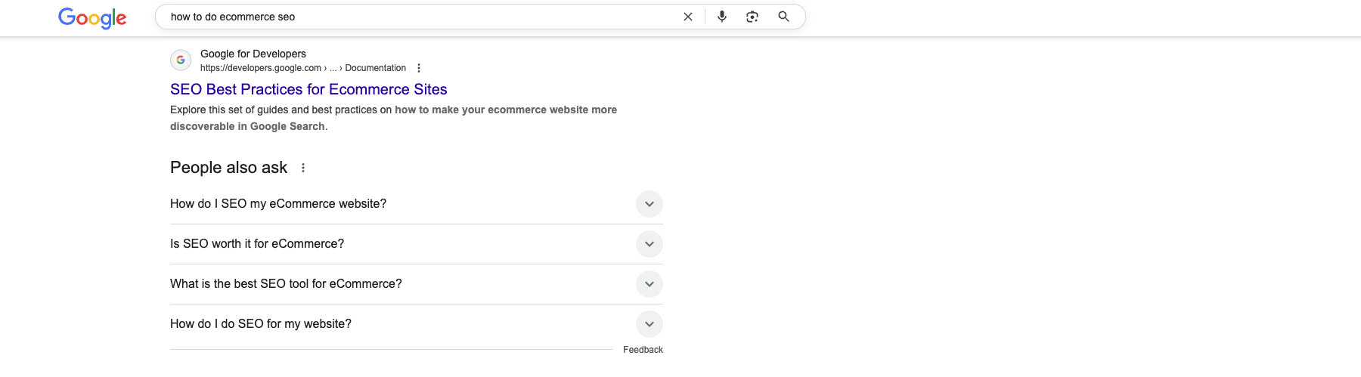Expand "How do I do SEO for my website?"
The width and height of the screenshot is (1361, 377).
coord(417,324)
